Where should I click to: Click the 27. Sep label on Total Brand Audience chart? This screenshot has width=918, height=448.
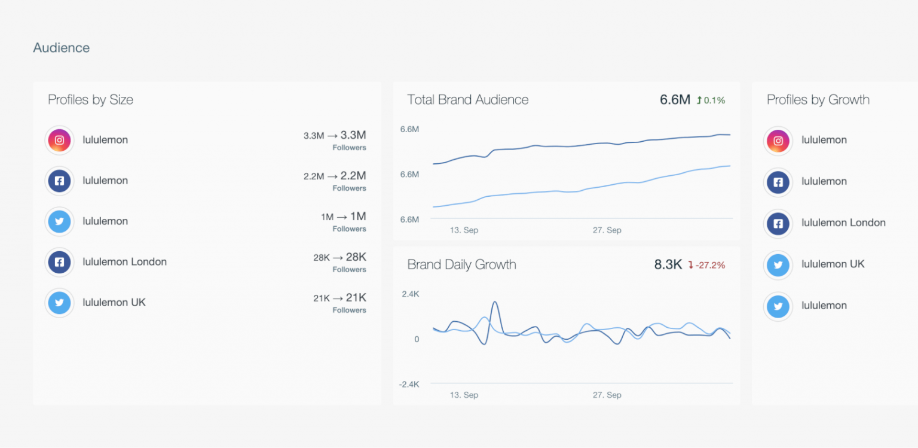[x=607, y=230]
